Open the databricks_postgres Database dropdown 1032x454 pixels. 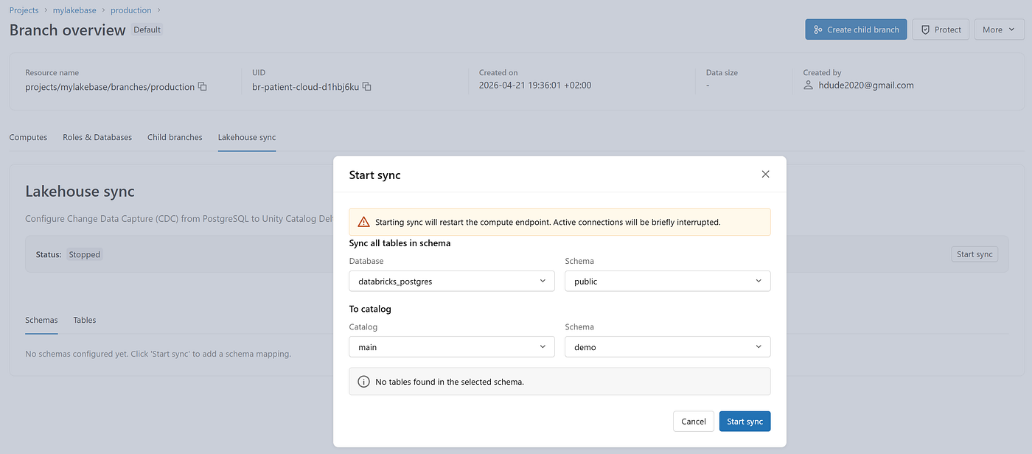452,281
